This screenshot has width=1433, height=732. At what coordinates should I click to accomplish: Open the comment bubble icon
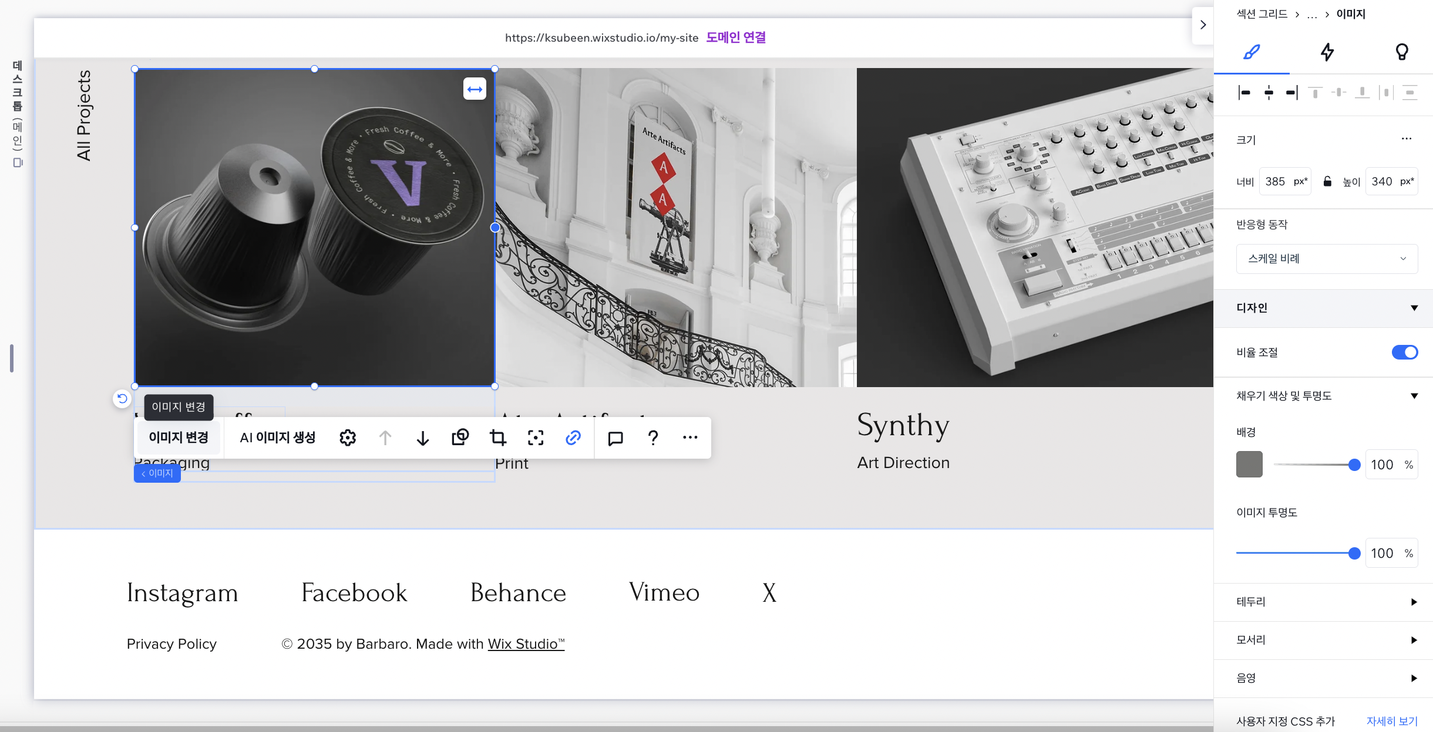(615, 438)
